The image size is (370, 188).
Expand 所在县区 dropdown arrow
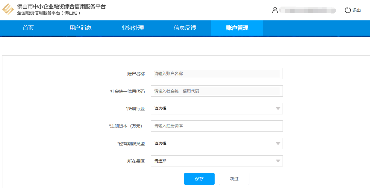pyautogui.click(x=278, y=161)
